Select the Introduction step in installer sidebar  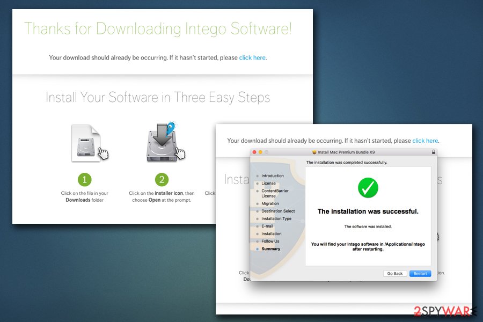[x=273, y=175]
